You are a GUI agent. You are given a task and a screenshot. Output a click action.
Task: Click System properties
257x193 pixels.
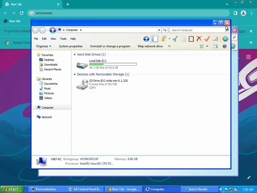pos(71,46)
